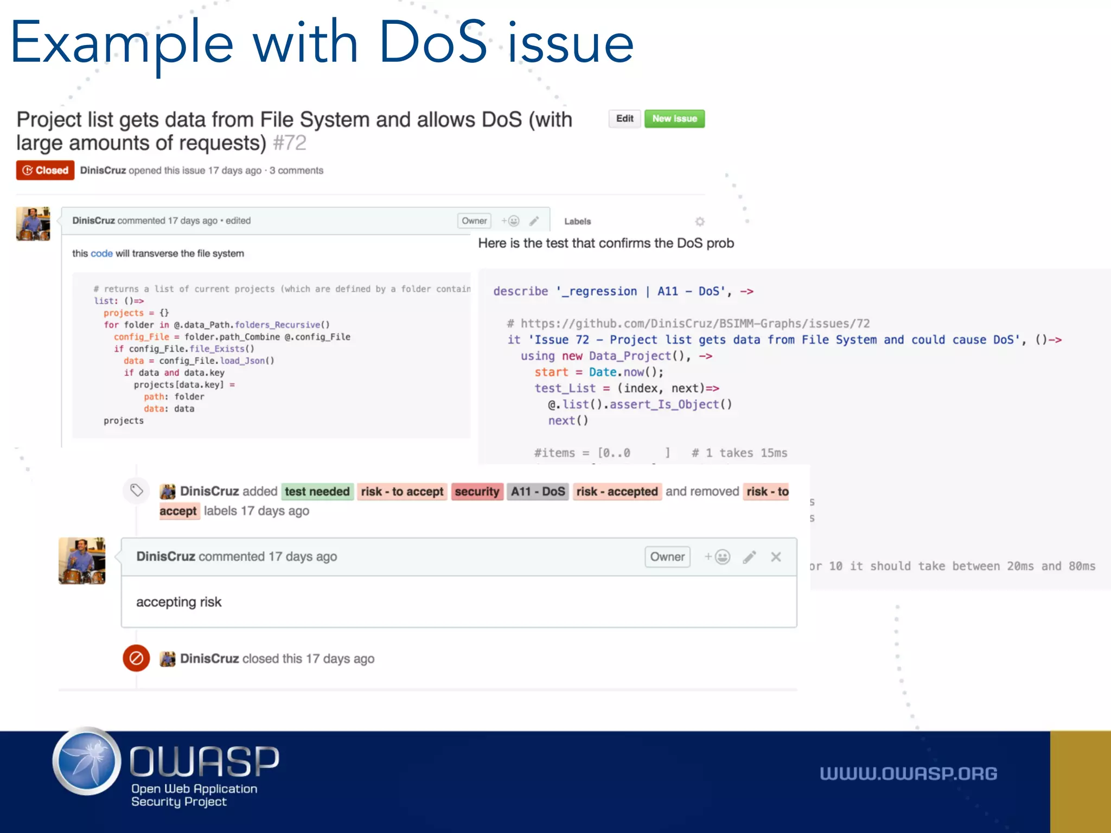
Task: Select the 'security' label
Action: (x=477, y=492)
